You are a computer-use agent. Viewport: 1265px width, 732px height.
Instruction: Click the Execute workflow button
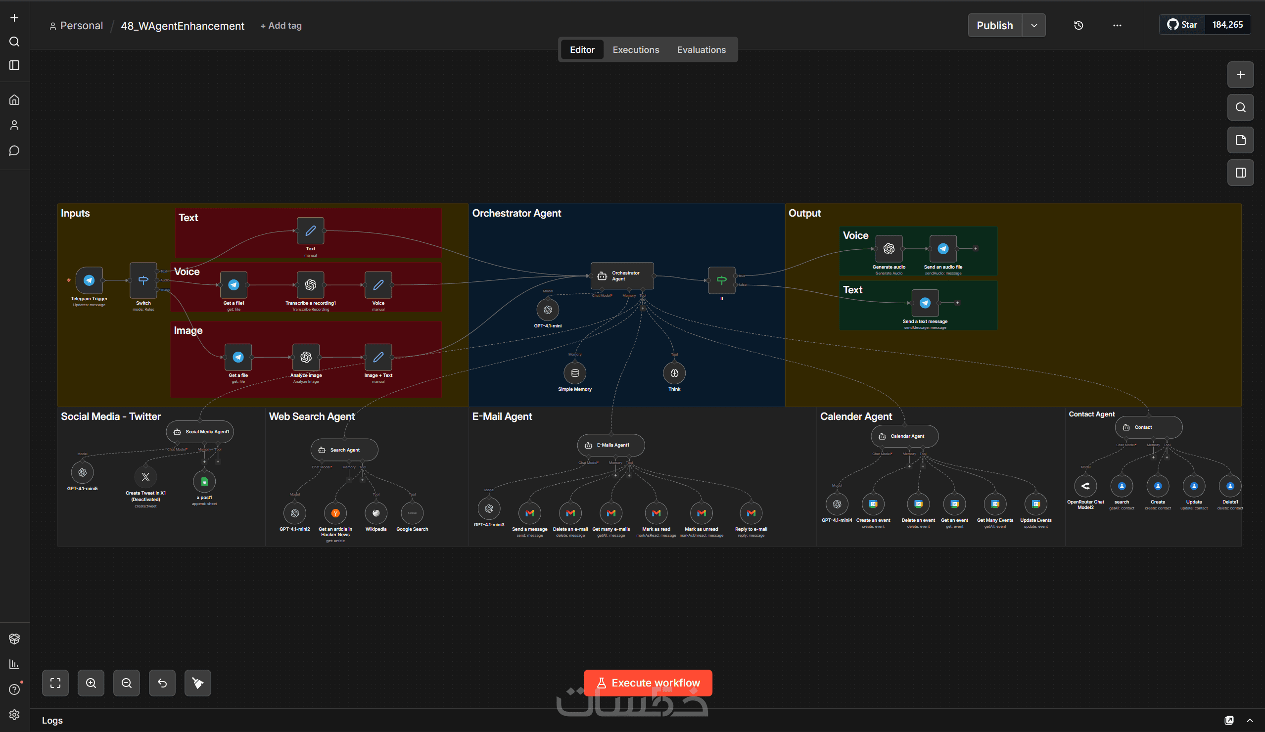coord(648,683)
